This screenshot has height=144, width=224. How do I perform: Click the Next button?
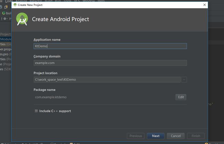pyautogui.click(x=155, y=136)
